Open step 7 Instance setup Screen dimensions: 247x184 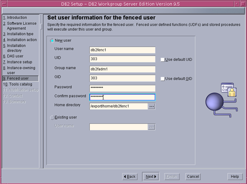17,62
